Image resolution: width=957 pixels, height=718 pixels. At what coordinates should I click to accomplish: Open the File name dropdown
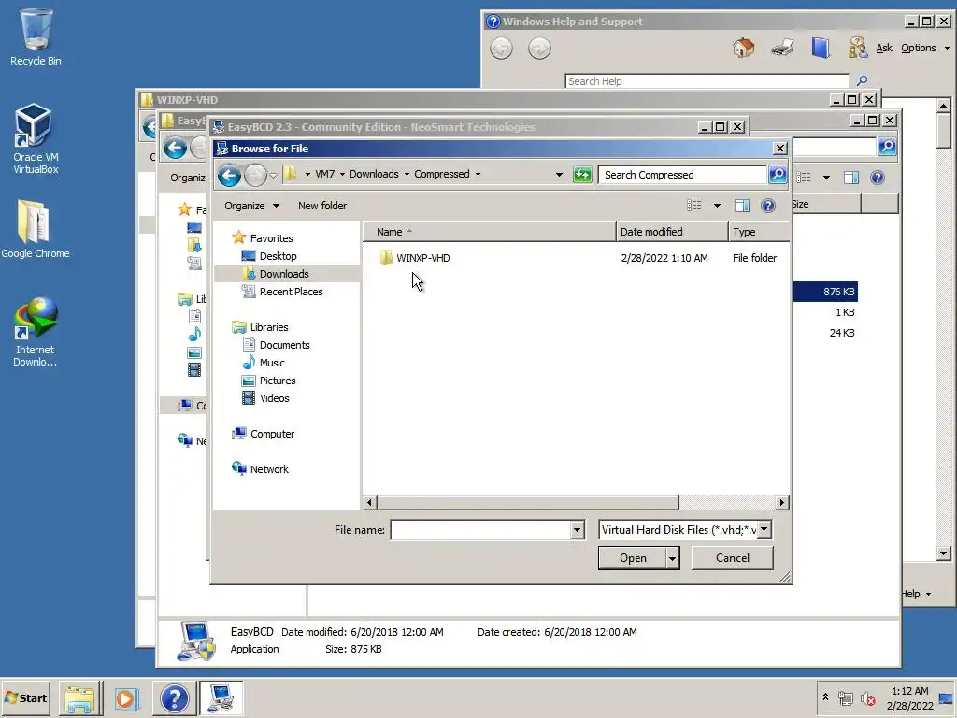click(577, 530)
